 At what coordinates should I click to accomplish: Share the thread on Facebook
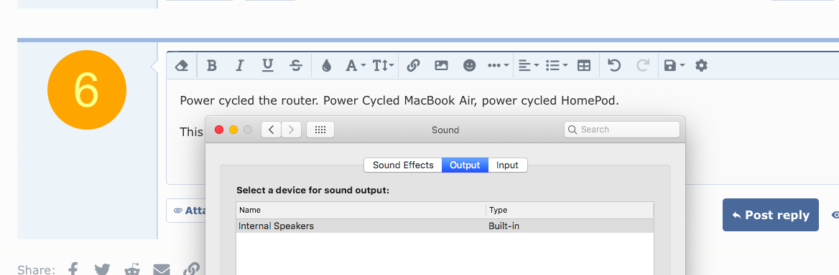pos(73,270)
